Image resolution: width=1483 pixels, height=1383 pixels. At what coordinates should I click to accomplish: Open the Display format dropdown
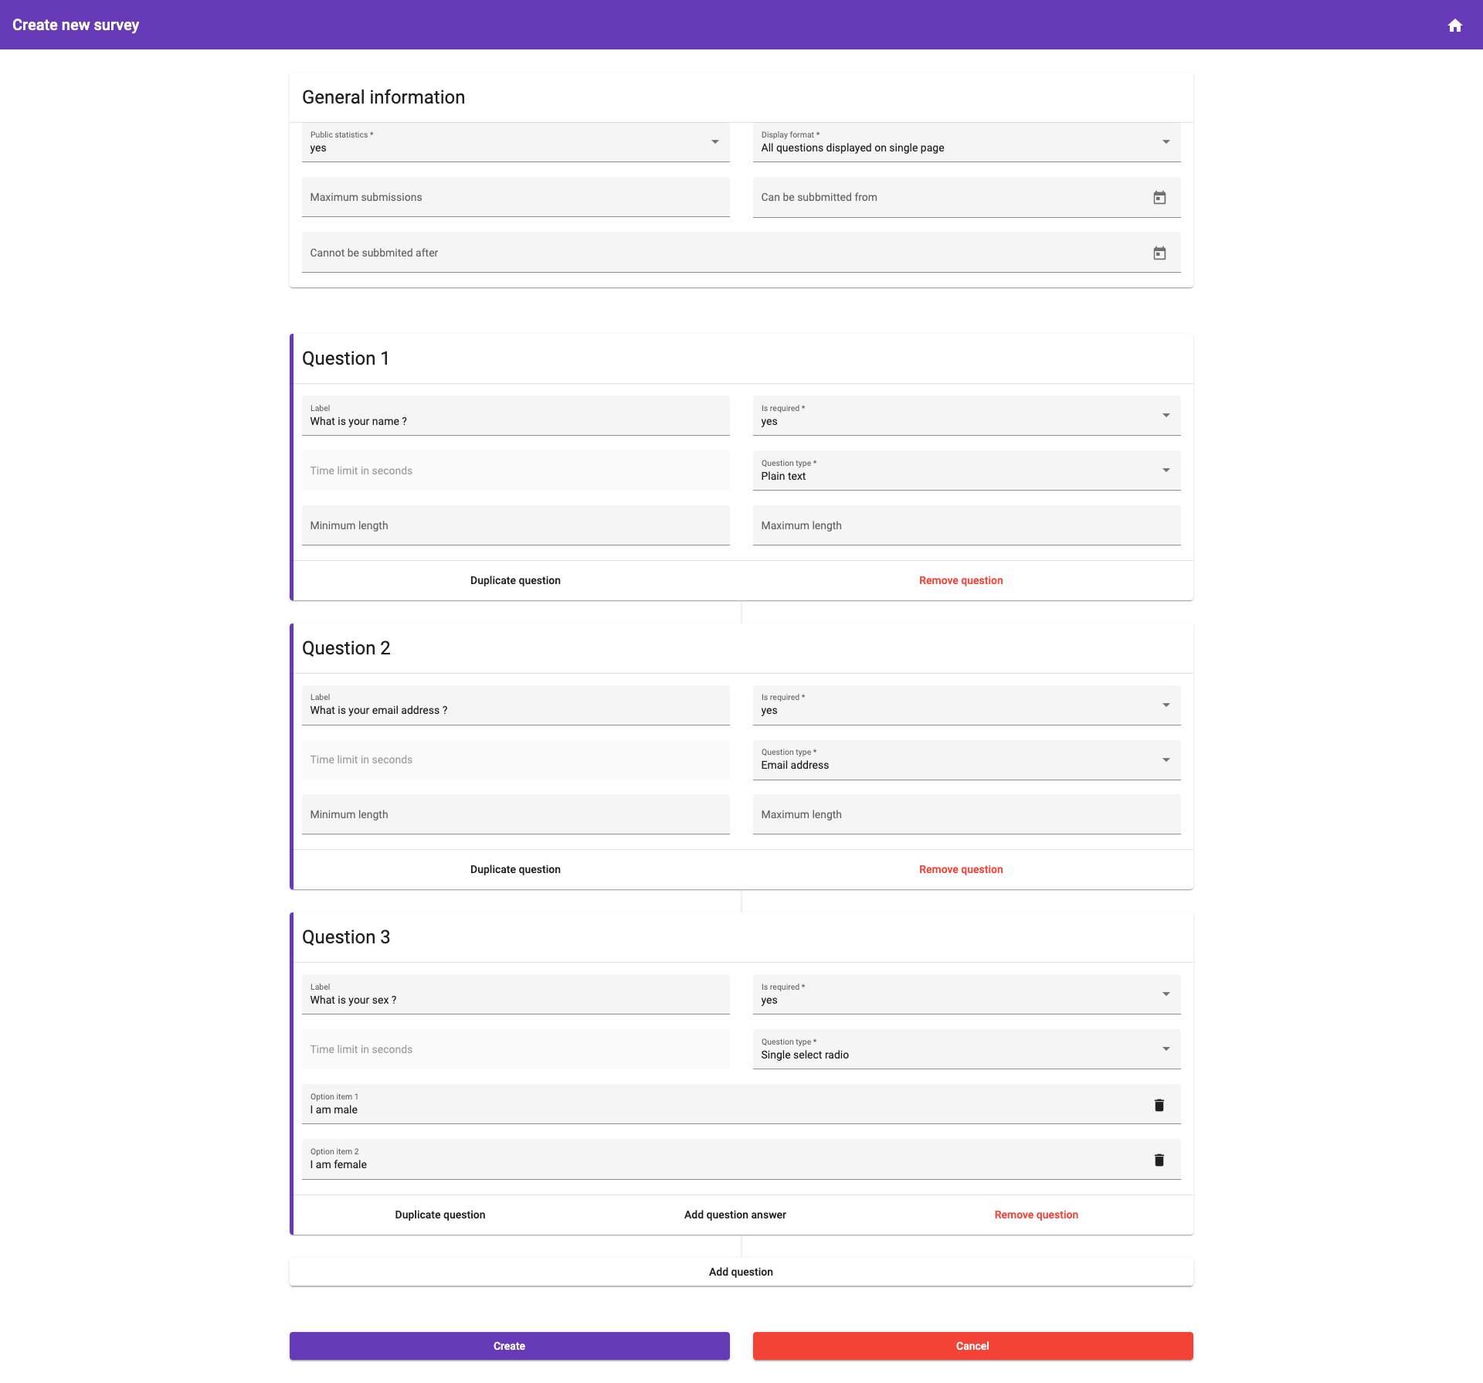pyautogui.click(x=966, y=142)
